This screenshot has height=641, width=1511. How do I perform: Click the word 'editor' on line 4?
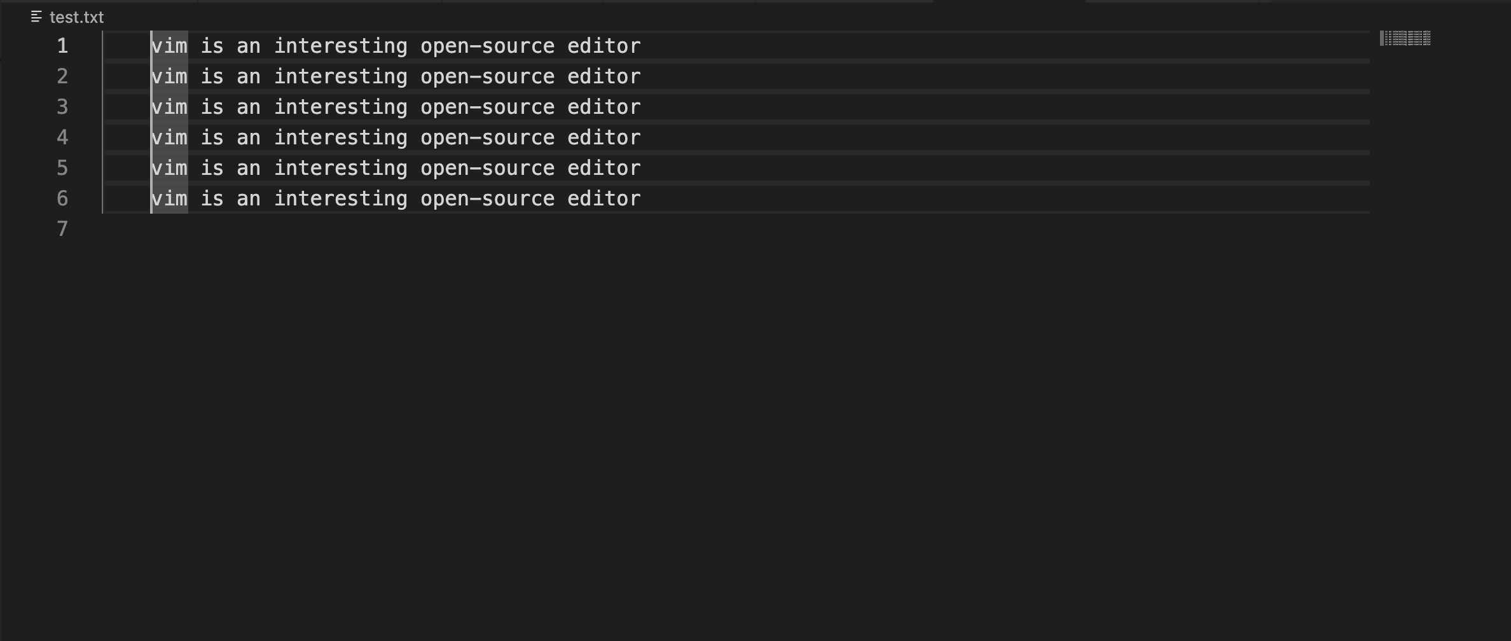click(604, 137)
